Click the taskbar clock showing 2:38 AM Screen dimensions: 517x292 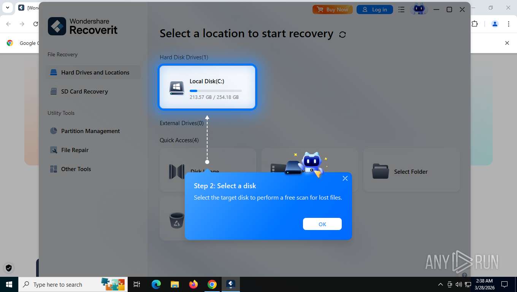pyautogui.click(x=484, y=284)
